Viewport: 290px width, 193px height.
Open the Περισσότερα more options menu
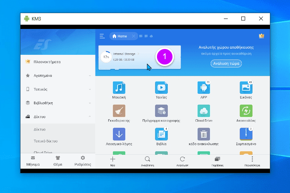252,161
